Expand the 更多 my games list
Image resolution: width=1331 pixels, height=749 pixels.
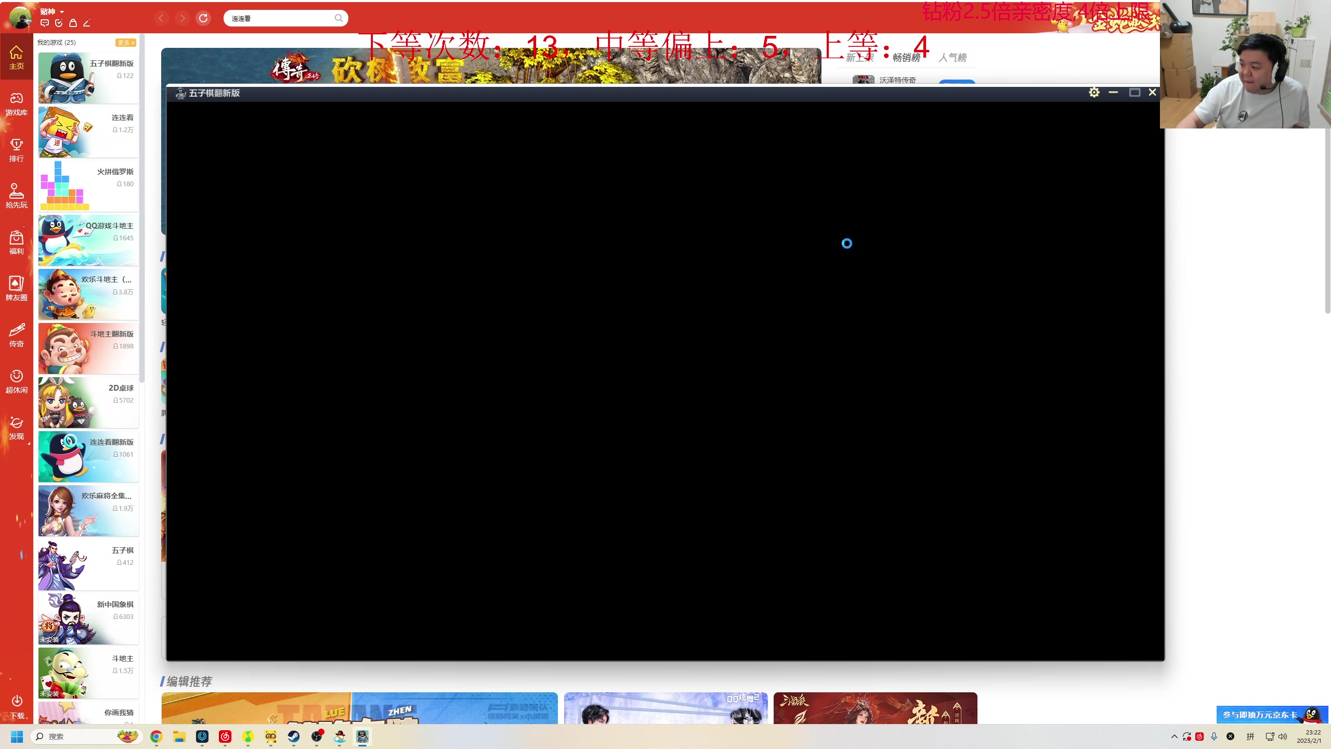(x=125, y=43)
